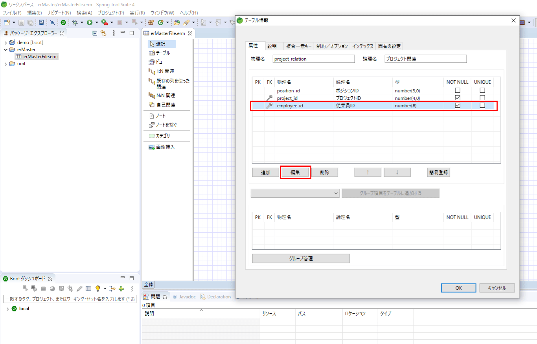Expand the demo project tree node
Image resolution: width=537 pixels, height=344 pixels.
(x=6, y=42)
